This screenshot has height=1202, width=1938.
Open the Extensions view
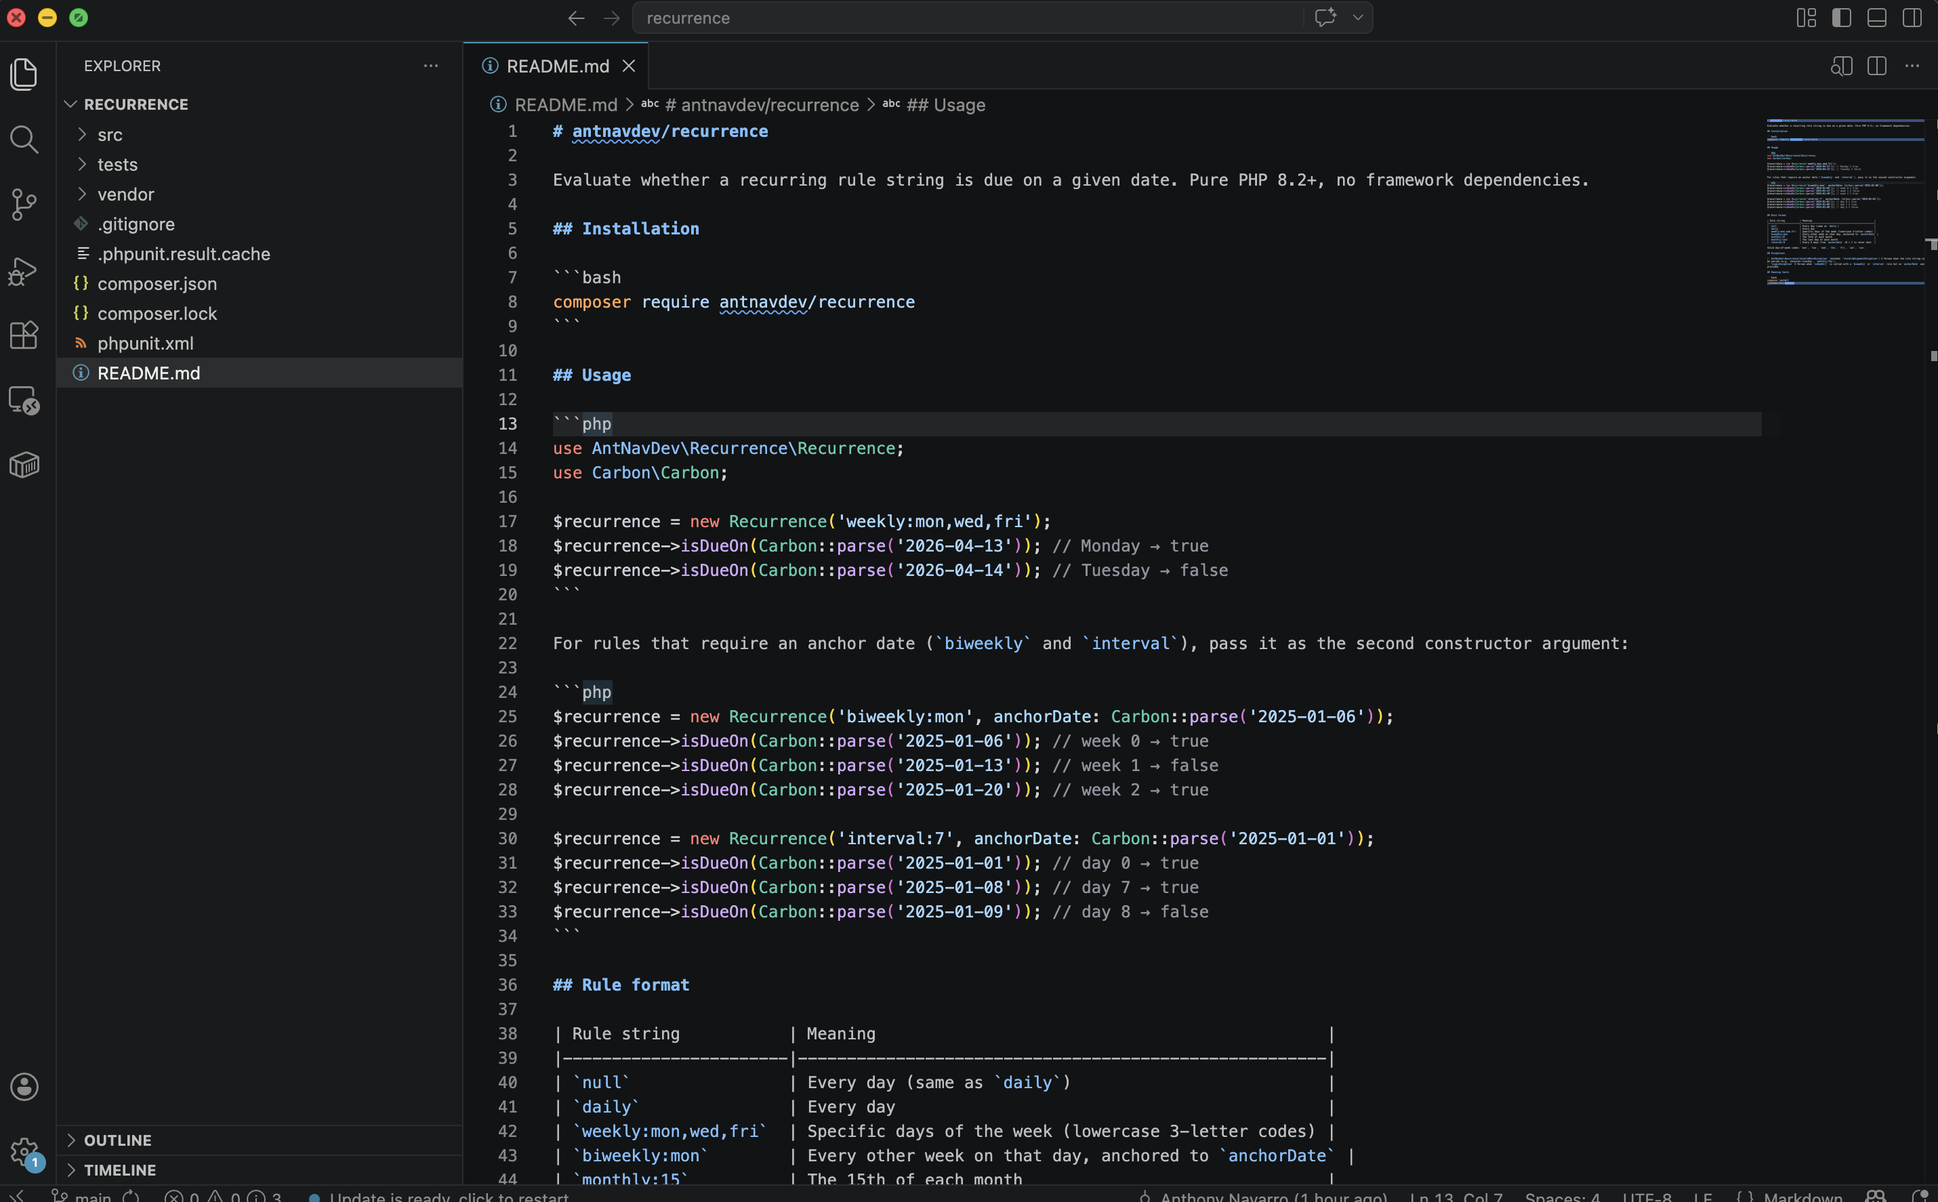coord(24,335)
